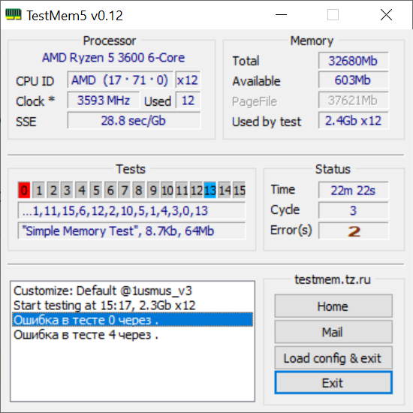Image resolution: width=413 pixels, height=413 pixels.
Task: Select log line 'Start testing at 15:17'
Action: pyautogui.click(x=132, y=306)
